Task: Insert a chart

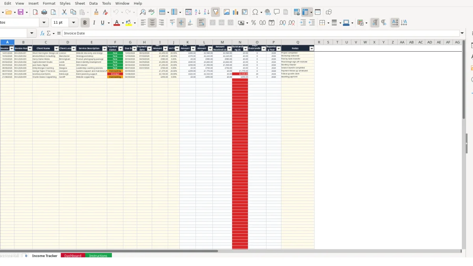Action: coord(236,12)
